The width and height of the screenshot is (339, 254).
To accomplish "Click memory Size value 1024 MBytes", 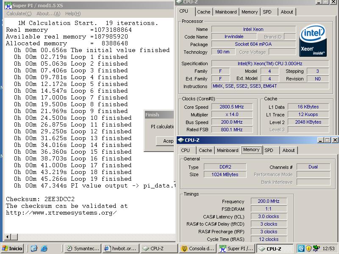I will tap(225, 174).
